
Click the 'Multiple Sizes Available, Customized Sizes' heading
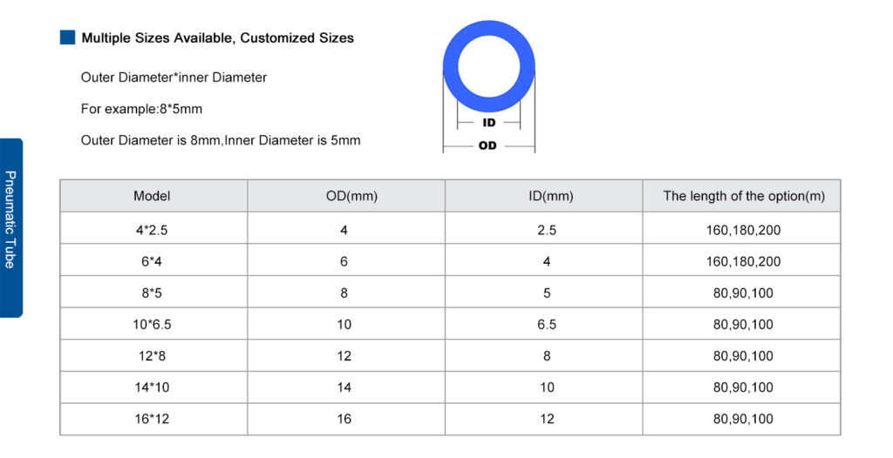[x=217, y=38]
